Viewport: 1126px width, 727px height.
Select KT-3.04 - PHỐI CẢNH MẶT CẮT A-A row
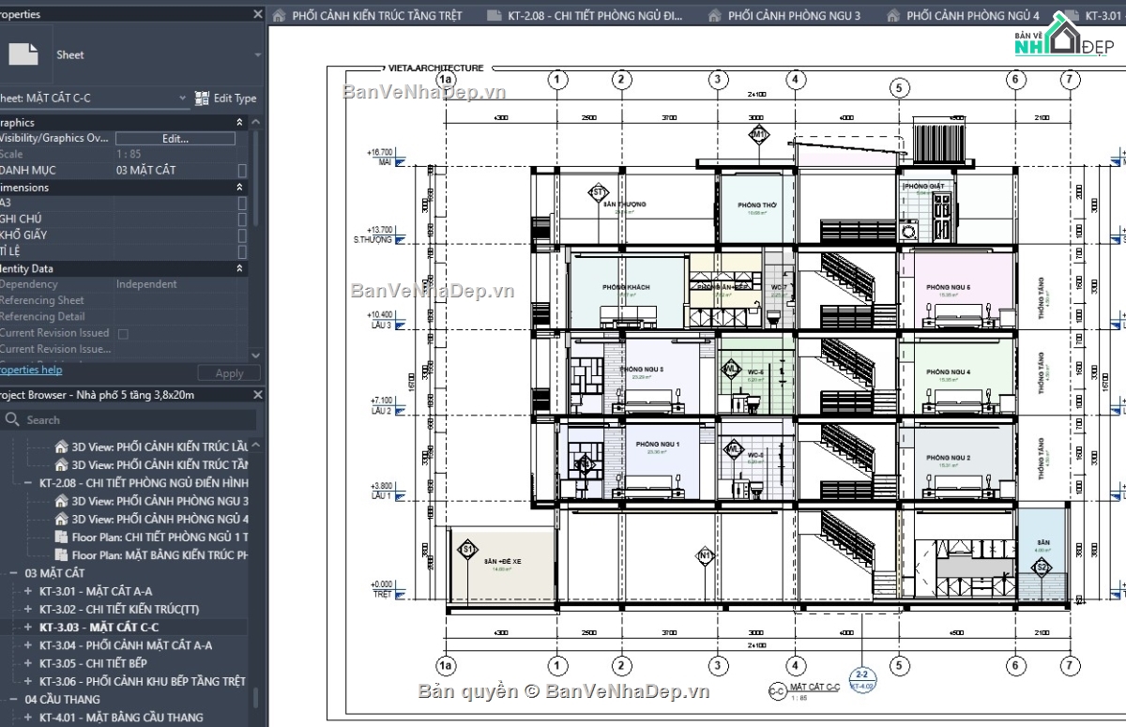point(126,645)
